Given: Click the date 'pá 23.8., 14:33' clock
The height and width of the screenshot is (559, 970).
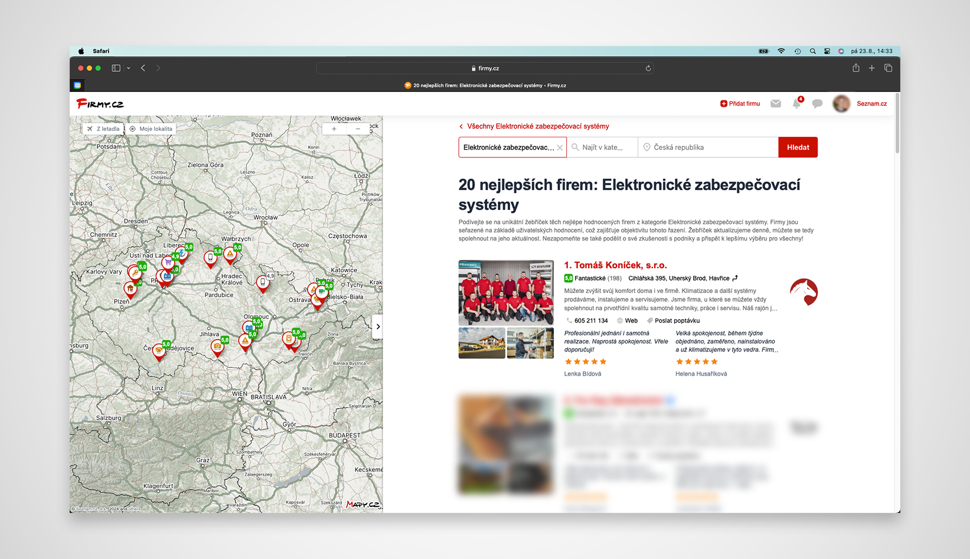Looking at the screenshot, I should 871,51.
